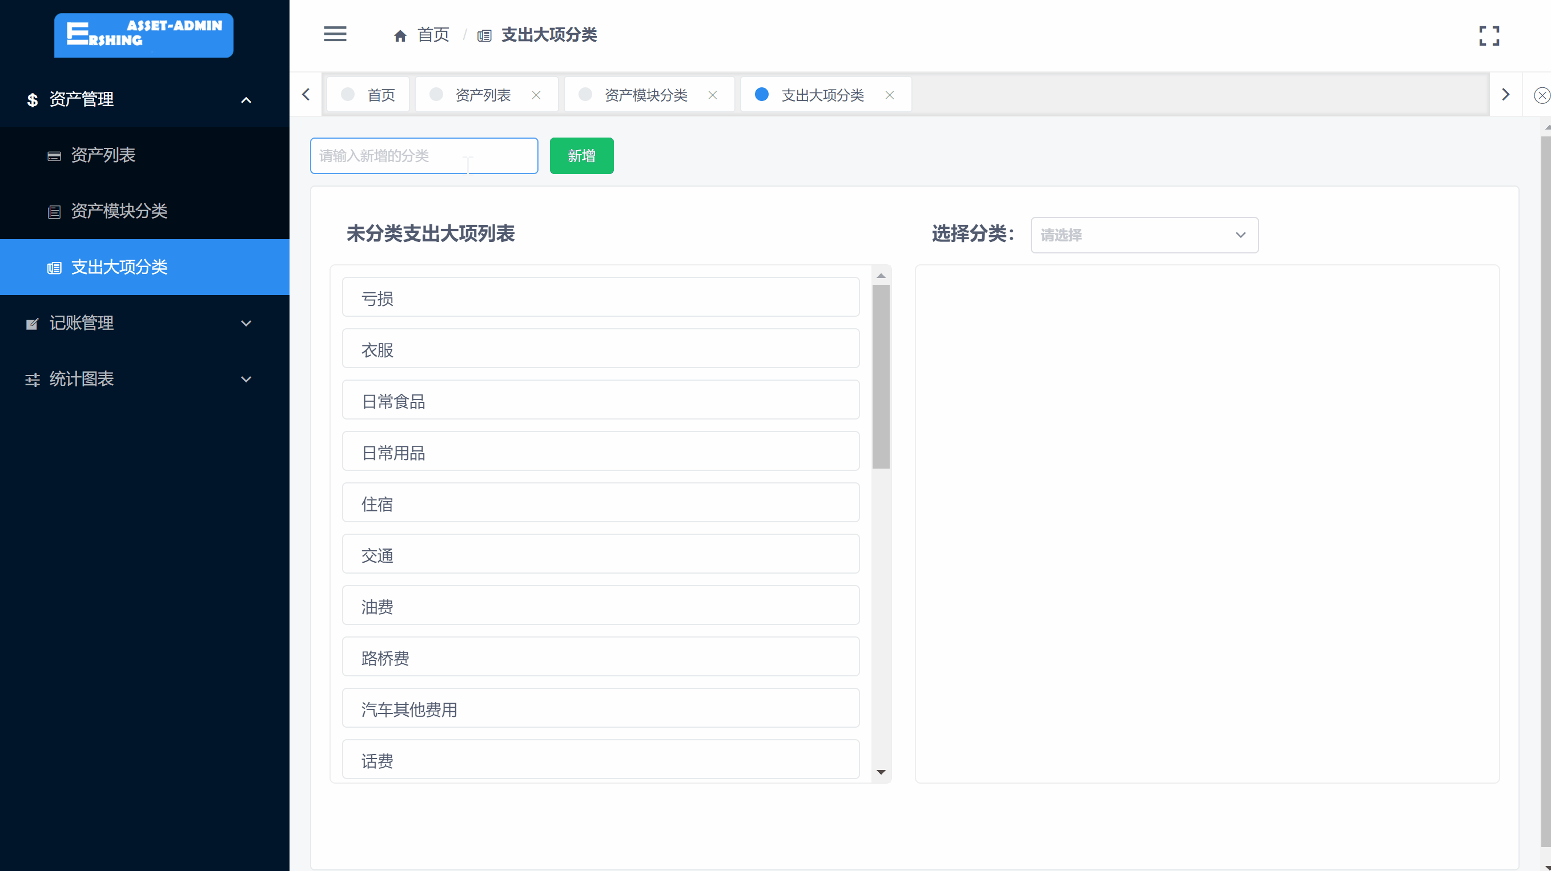Click the home icon in the breadcrumb
This screenshot has width=1551, height=871.
coord(400,36)
